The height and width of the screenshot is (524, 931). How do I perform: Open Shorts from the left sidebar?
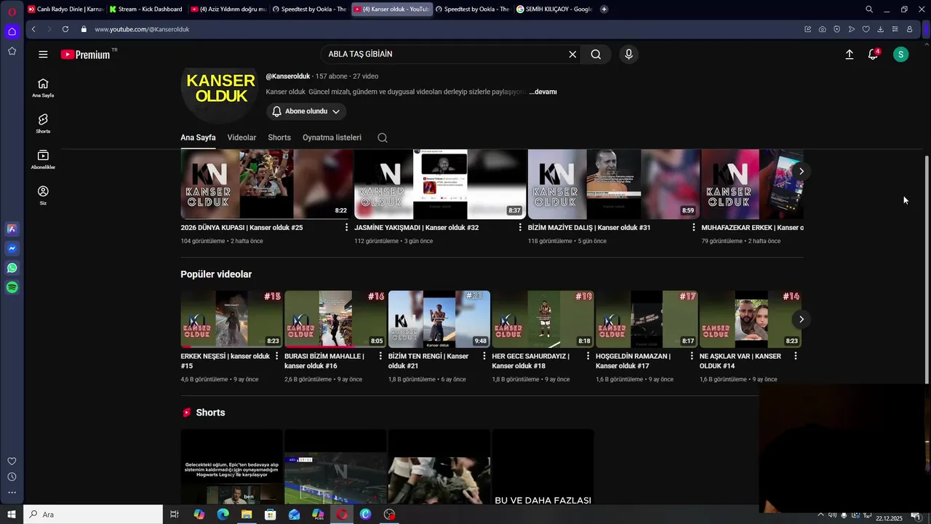click(43, 123)
